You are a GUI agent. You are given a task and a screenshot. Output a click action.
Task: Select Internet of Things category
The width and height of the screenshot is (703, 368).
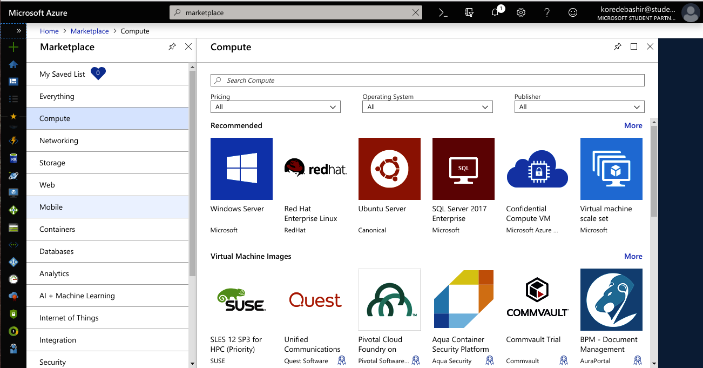tap(107, 318)
